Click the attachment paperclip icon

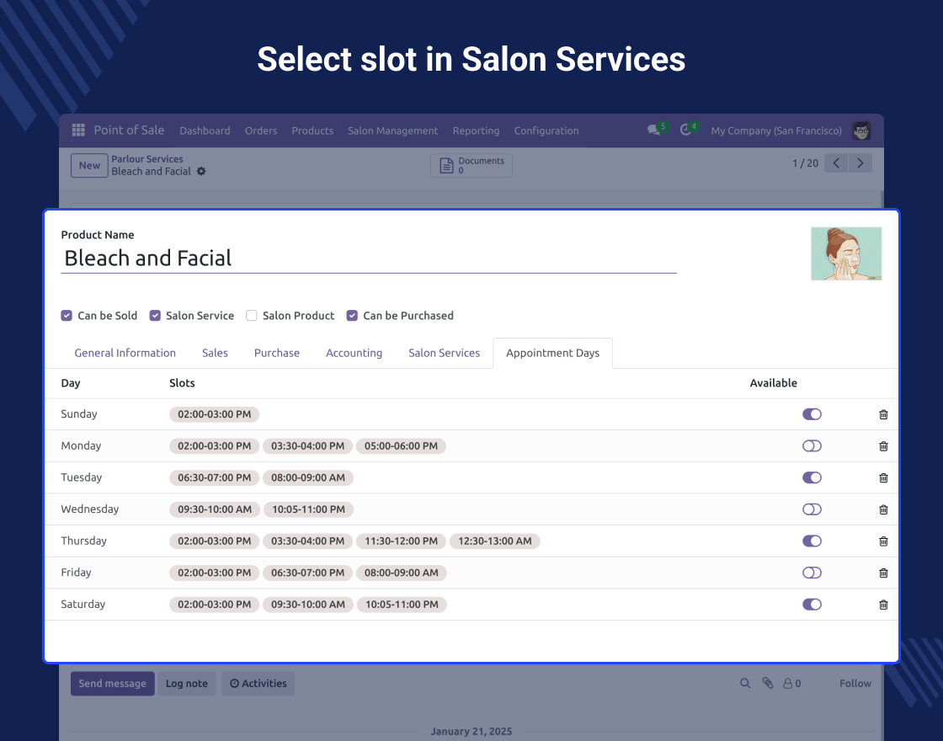[767, 683]
